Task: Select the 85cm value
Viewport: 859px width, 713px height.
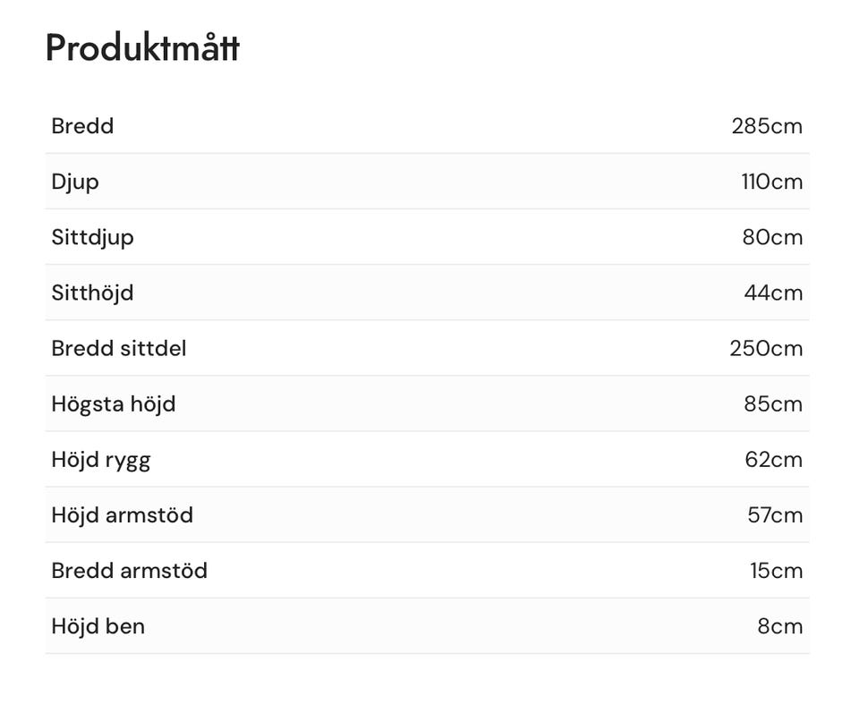Action: 773,403
